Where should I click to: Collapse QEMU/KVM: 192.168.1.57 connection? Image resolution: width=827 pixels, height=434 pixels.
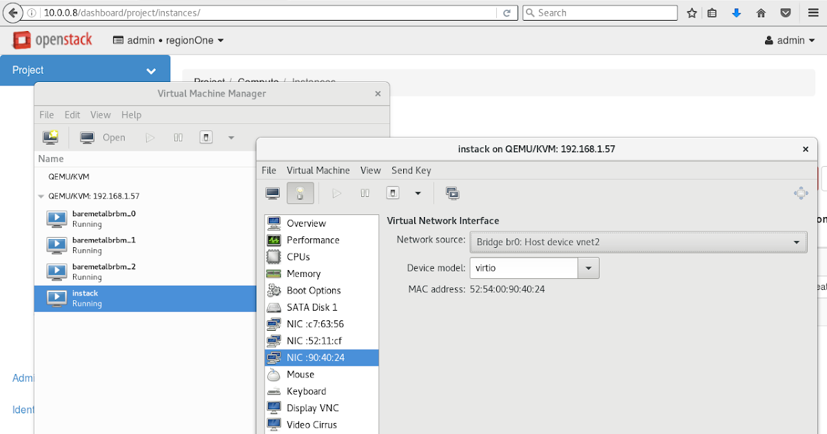(x=41, y=196)
